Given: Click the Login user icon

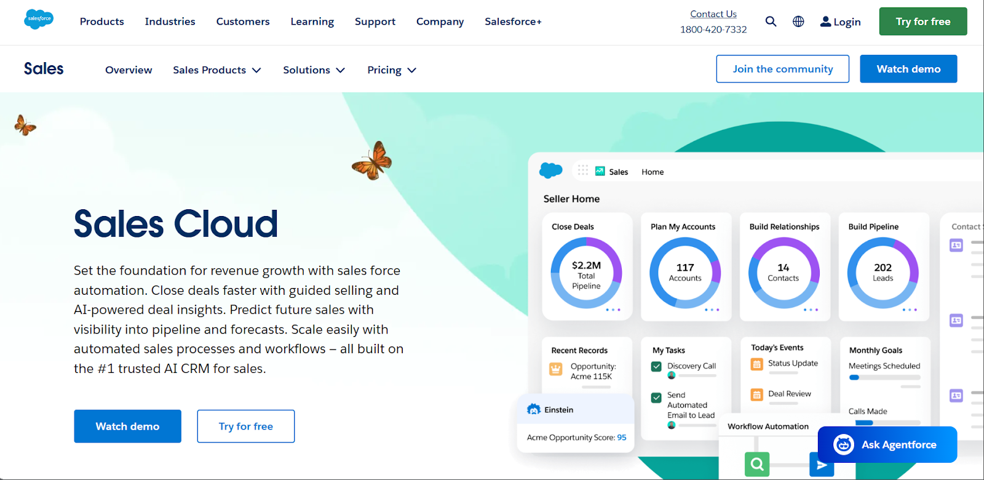Looking at the screenshot, I should click(x=825, y=22).
